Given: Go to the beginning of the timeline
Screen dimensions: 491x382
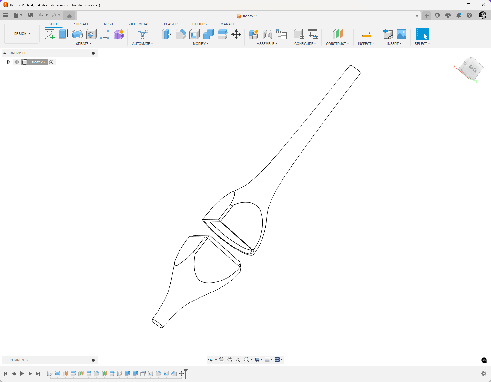Looking at the screenshot, I should [x=5, y=374].
